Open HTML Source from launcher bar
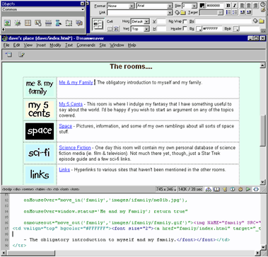The height and width of the screenshot is (257, 268). pos(256,189)
